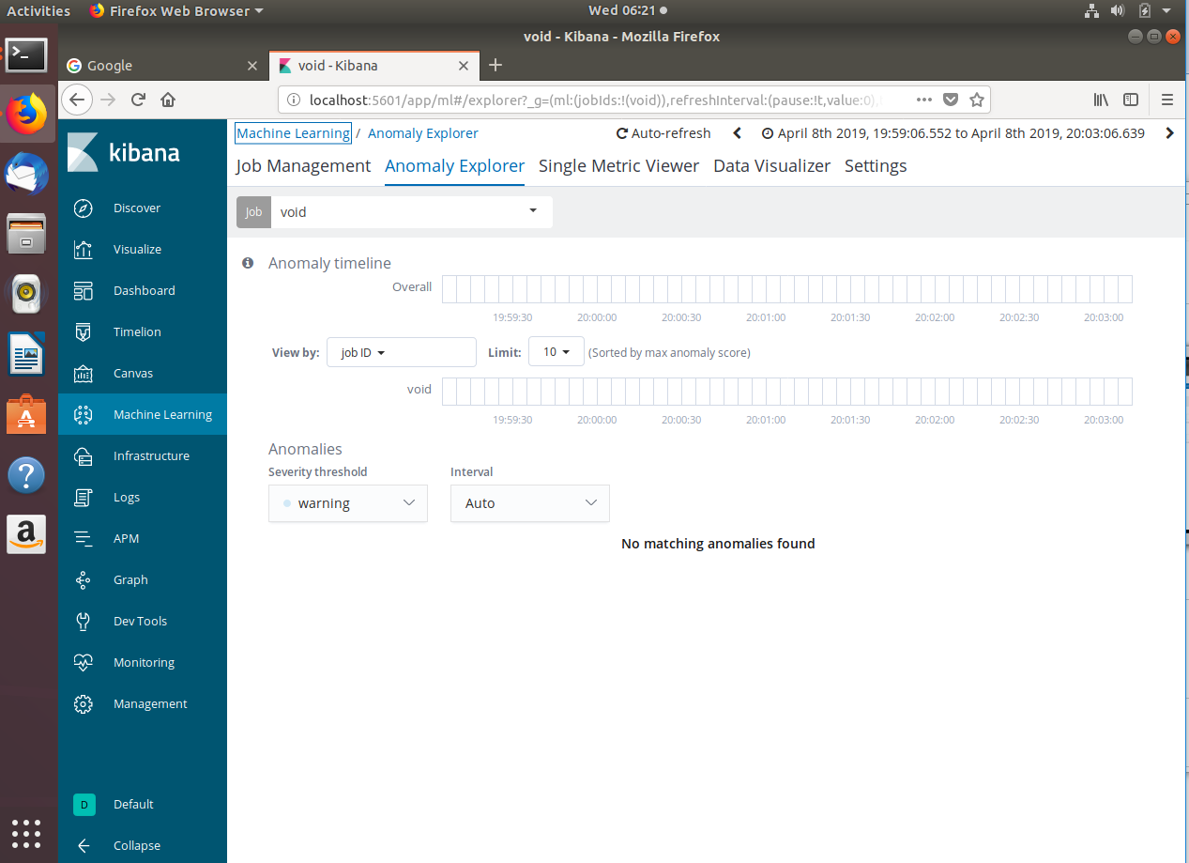1189x863 pixels.
Task: Open the Timelion icon in sidebar
Action: (x=84, y=332)
